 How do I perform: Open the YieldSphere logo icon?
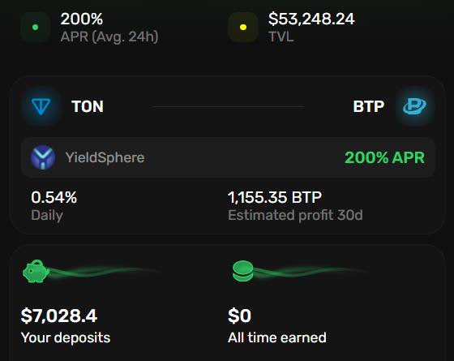(x=43, y=157)
